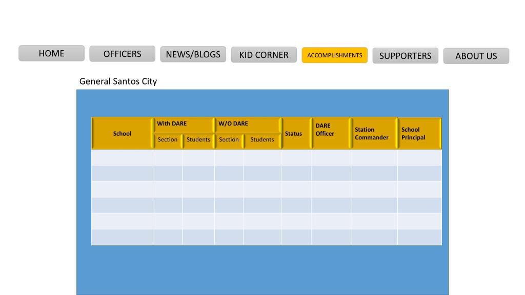Open the SUPPORTERS page
Viewport: 525px width, 295px height.
[x=406, y=55]
